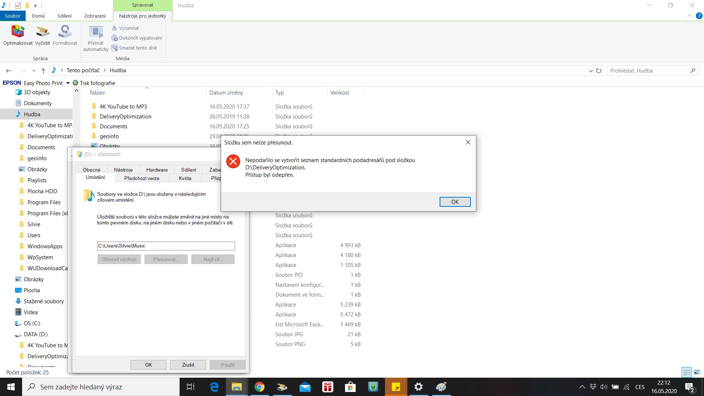Viewport: 704px width, 396px height.
Task: Click the Vyčistit disk cleanup icon
Action: [x=43, y=32]
